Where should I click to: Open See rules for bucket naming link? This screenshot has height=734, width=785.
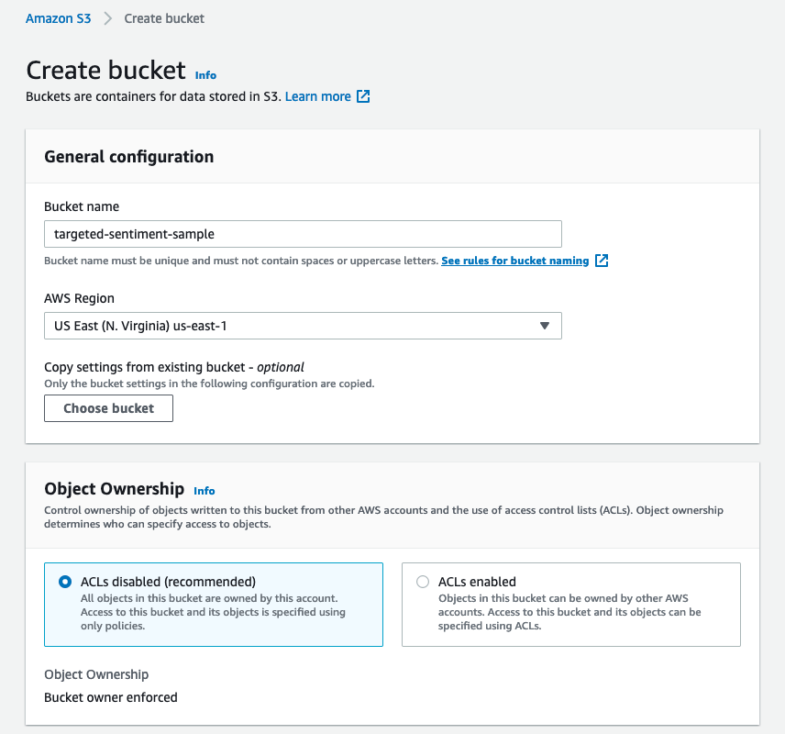pyautogui.click(x=514, y=261)
